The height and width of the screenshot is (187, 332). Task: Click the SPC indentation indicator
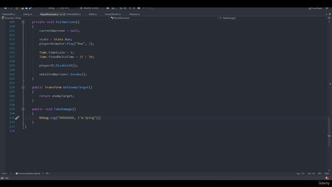point(320,173)
